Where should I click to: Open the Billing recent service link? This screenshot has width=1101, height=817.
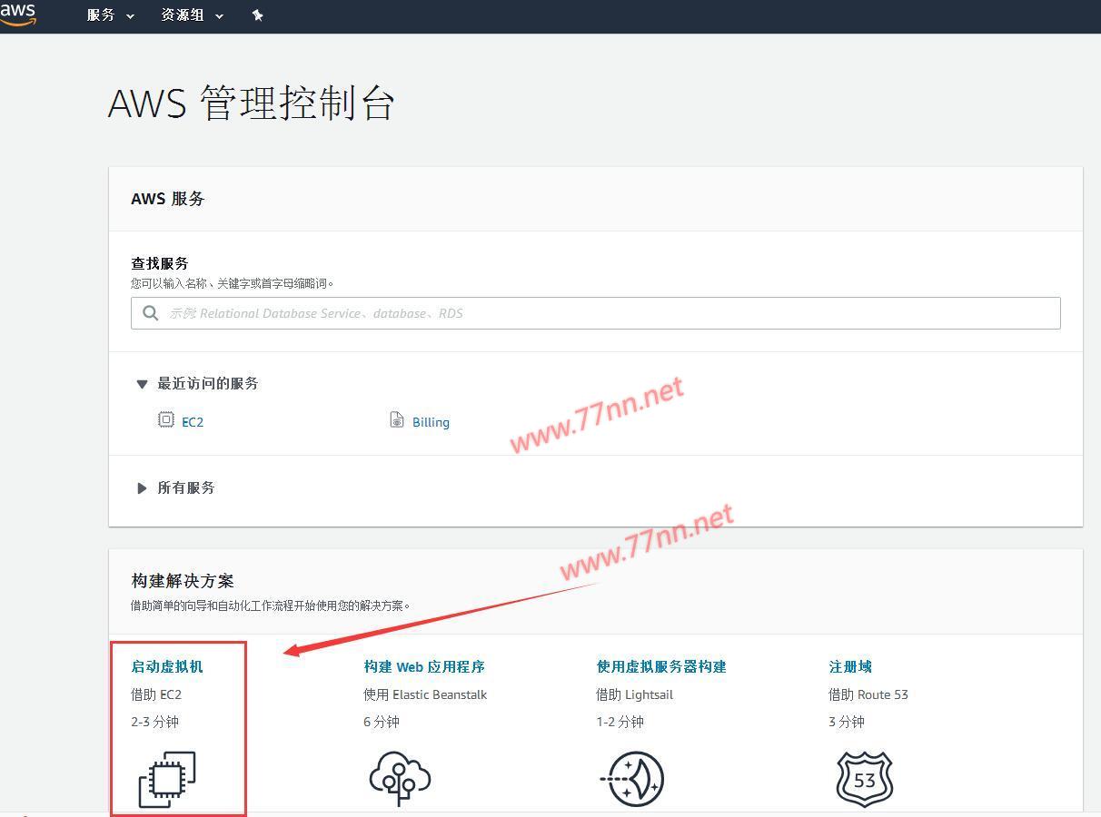431,422
